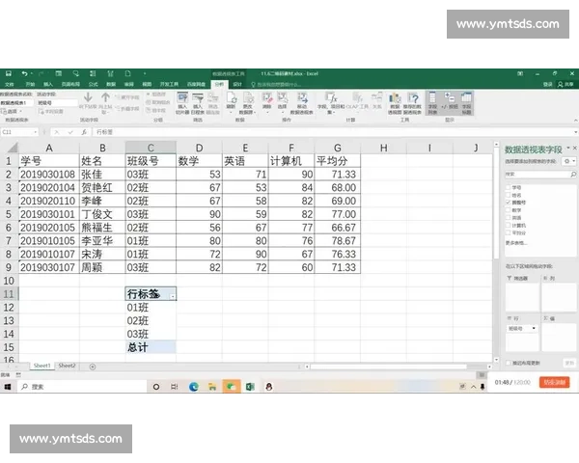Viewport: 579px width, 463px height.
Task: Open Excel from the Windows taskbar
Action: 249,386
